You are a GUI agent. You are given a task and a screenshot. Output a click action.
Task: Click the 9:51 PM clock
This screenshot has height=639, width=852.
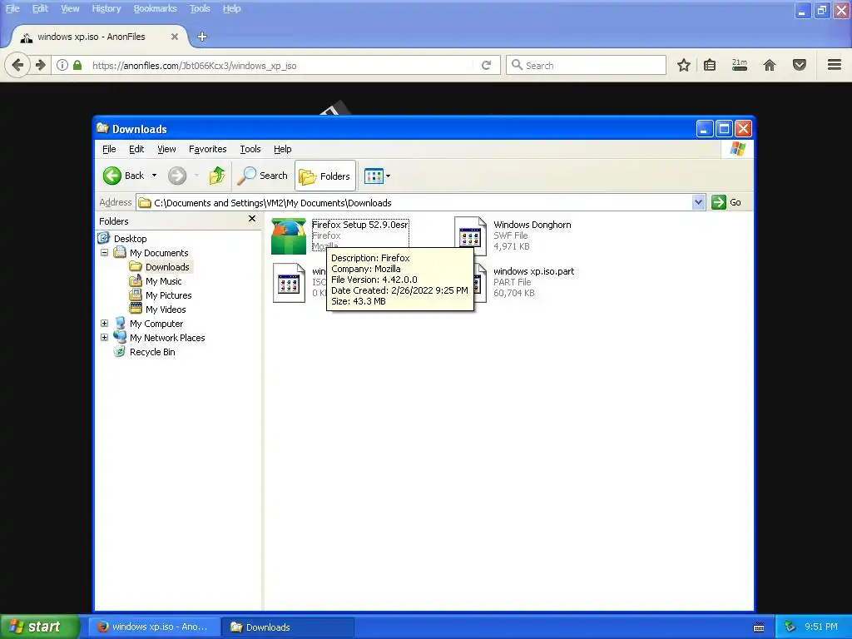coord(821,627)
